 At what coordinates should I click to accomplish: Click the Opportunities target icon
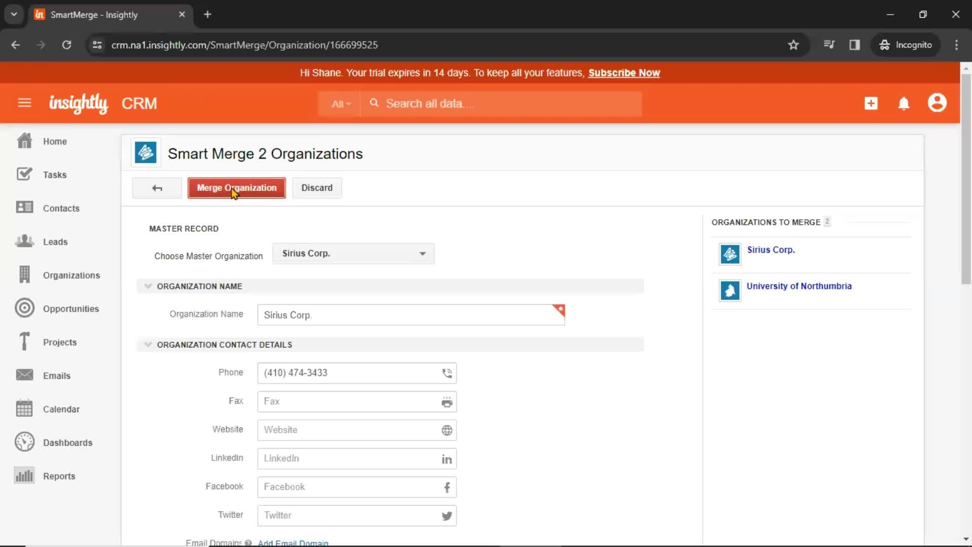pyautogui.click(x=24, y=308)
